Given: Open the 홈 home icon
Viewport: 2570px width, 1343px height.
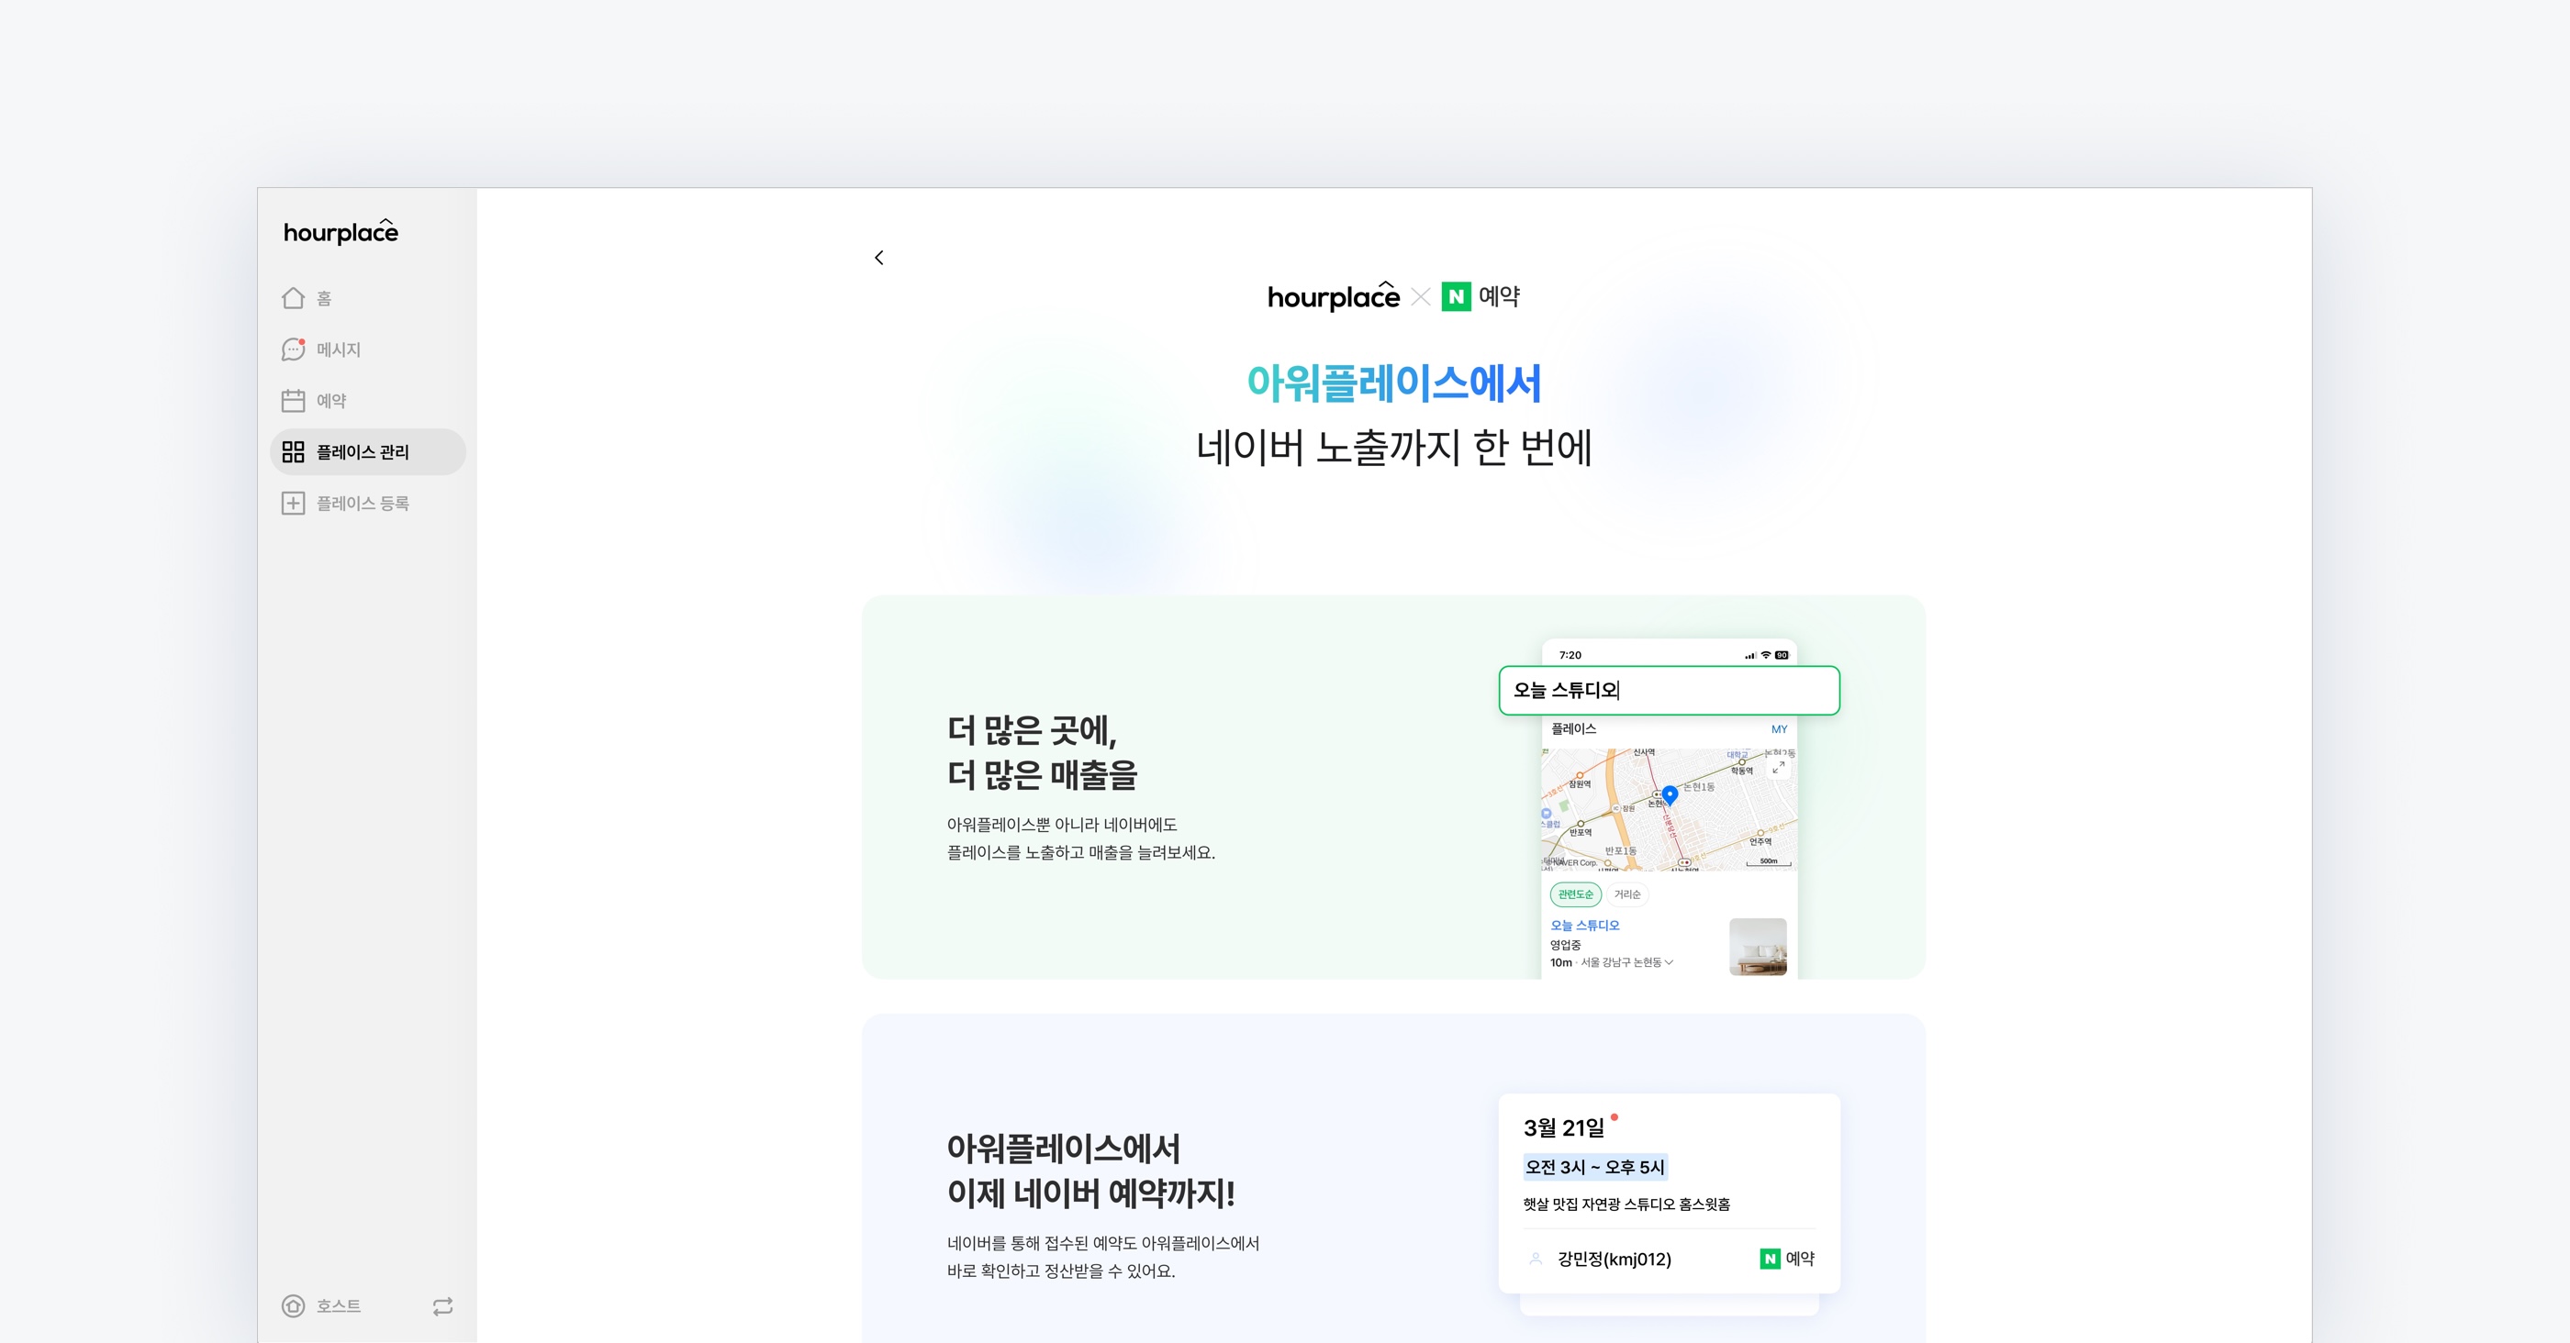Looking at the screenshot, I should coord(294,298).
